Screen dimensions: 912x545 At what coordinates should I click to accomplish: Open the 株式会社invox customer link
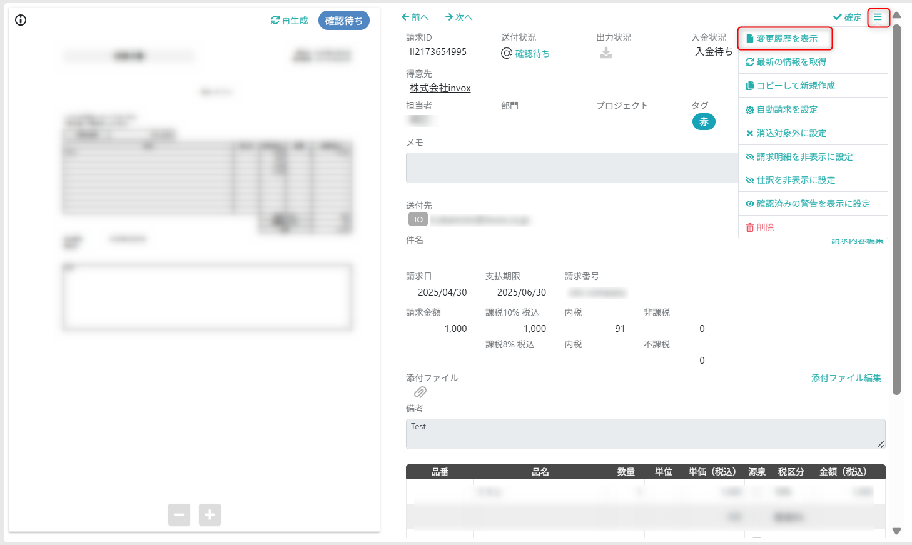coord(440,88)
